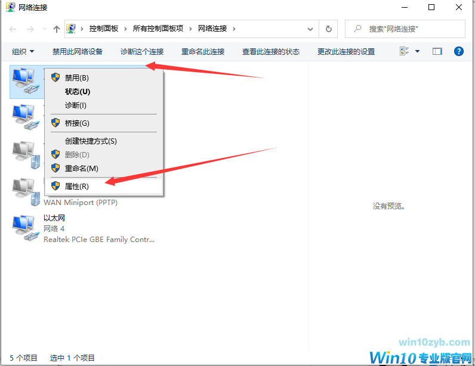Select the WAN Miniport (PPTP) connection icon
The width and height of the screenshot is (475, 366).
[26, 192]
